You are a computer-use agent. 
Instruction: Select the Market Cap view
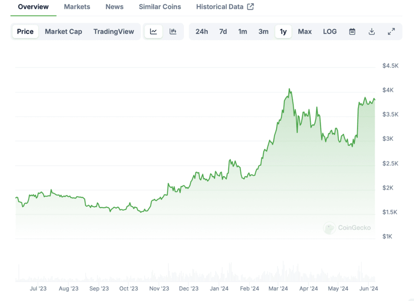(x=63, y=31)
